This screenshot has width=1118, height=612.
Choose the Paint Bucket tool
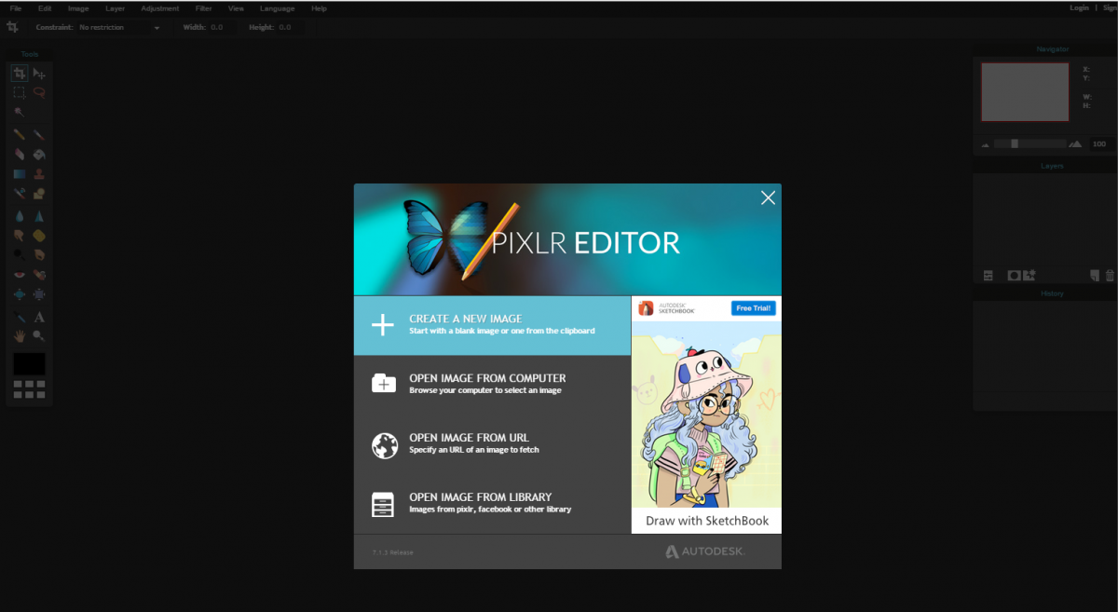[x=39, y=155]
